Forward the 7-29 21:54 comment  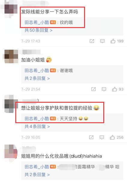(x=93, y=89)
